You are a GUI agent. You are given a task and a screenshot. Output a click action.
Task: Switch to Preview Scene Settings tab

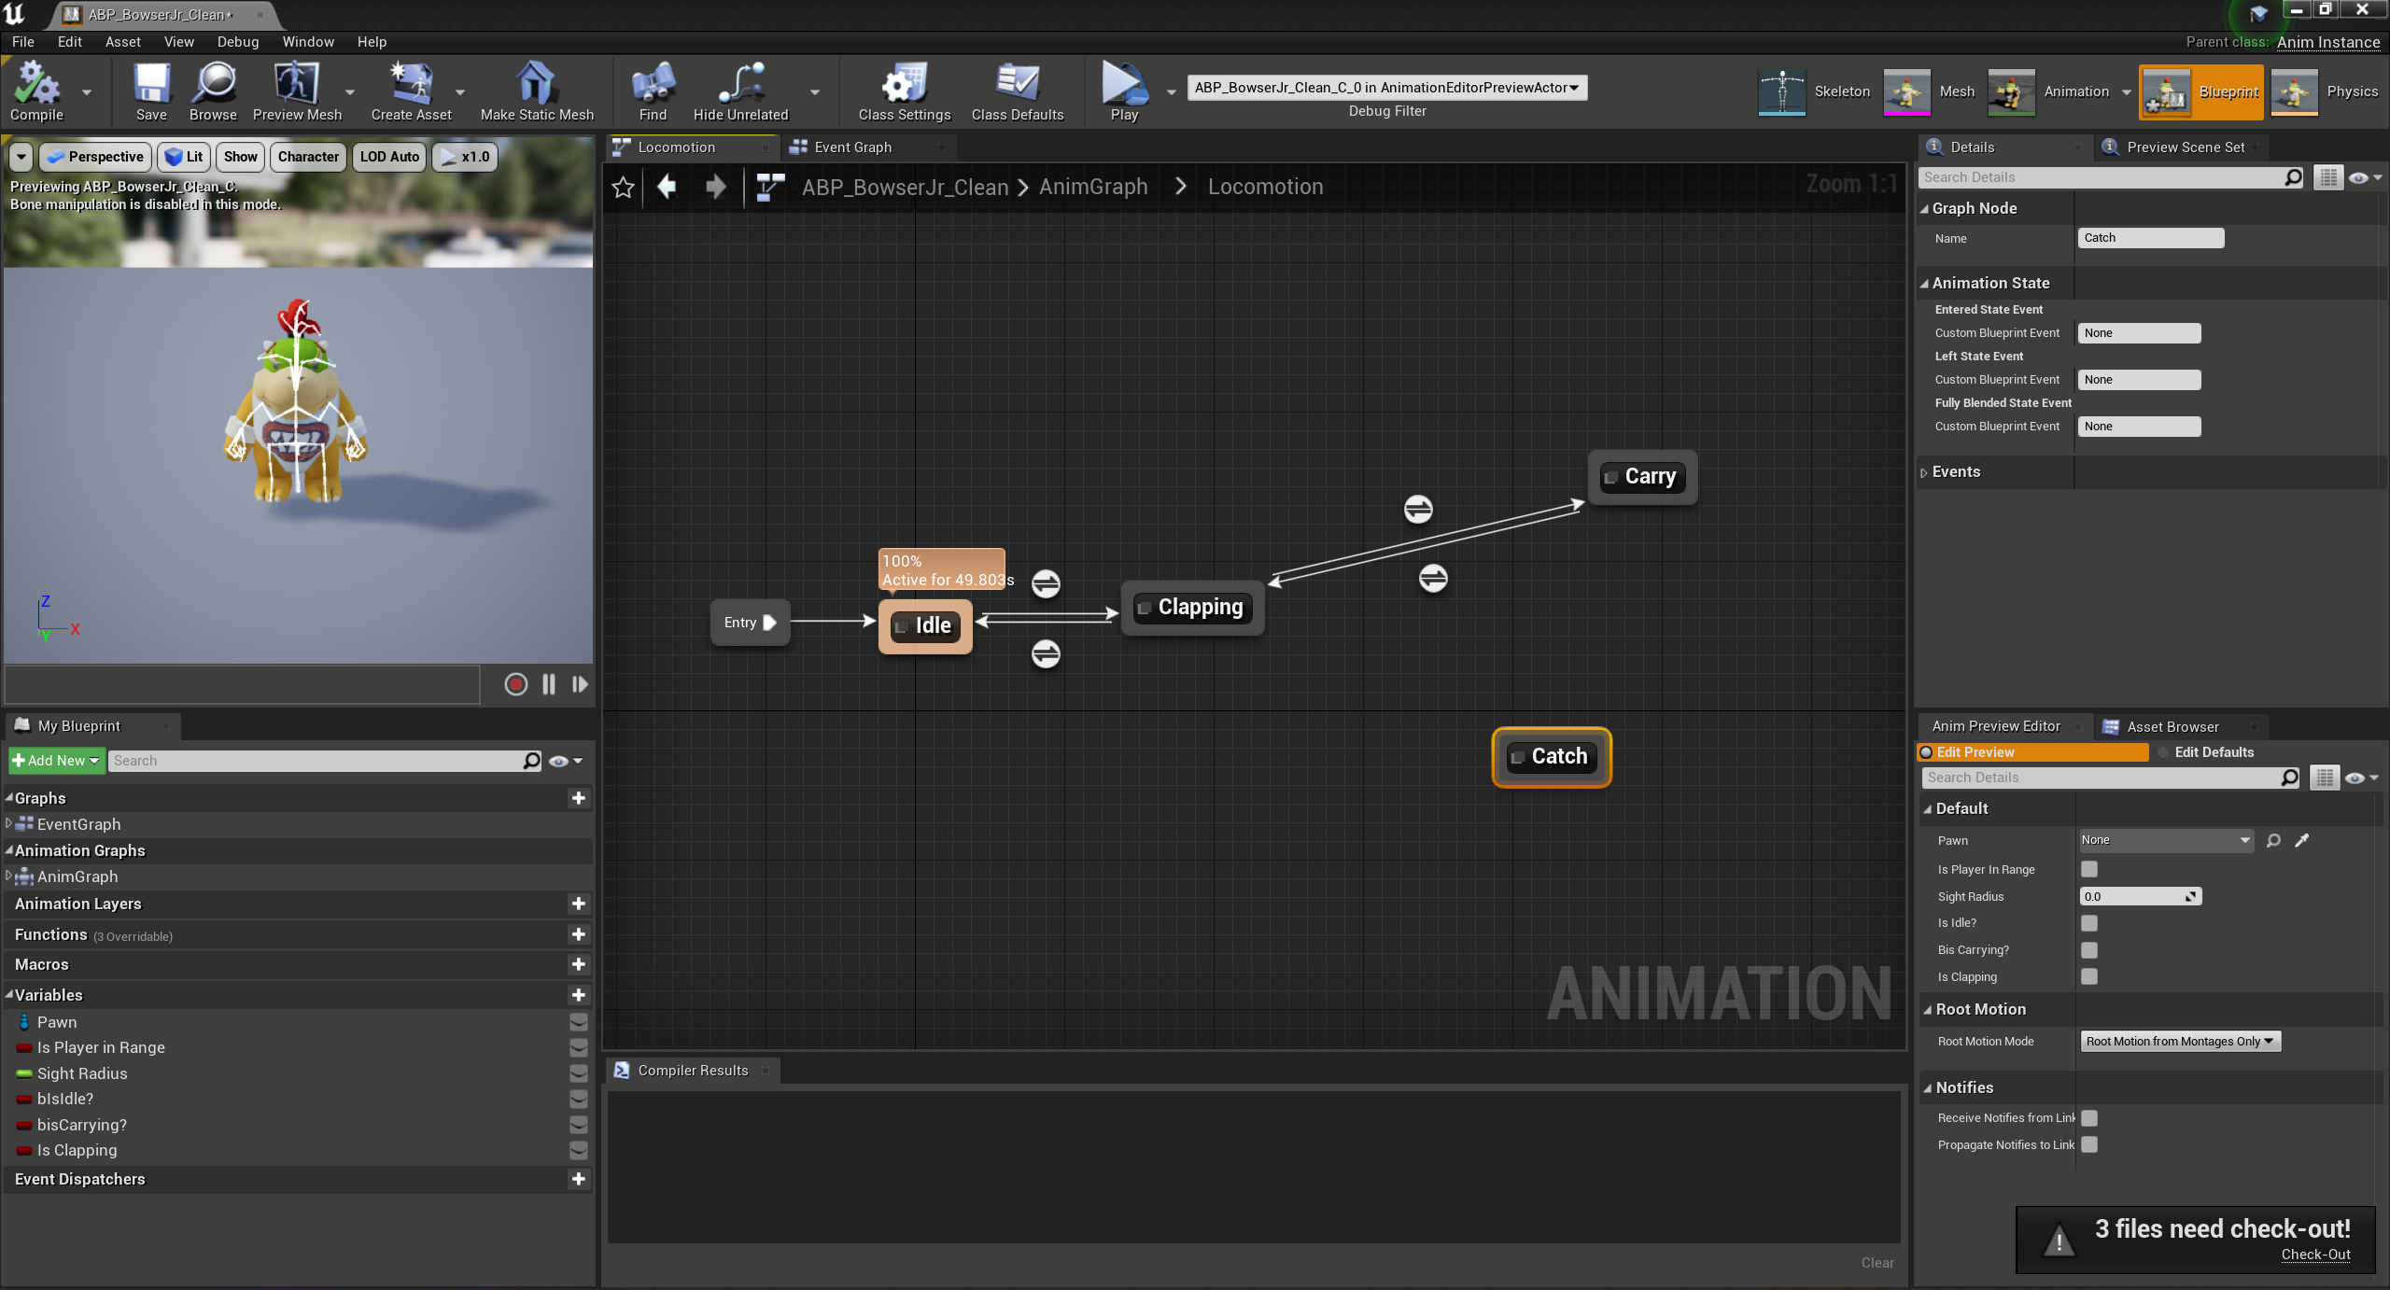point(2183,147)
